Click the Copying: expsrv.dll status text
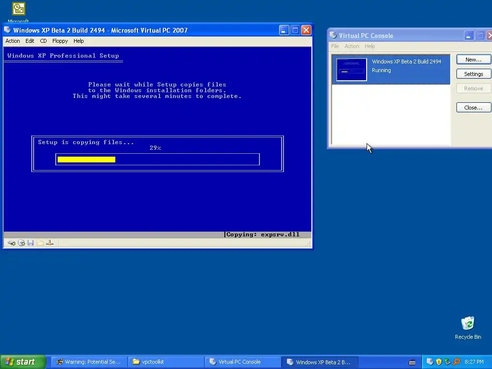This screenshot has width=492, height=369. click(263, 234)
